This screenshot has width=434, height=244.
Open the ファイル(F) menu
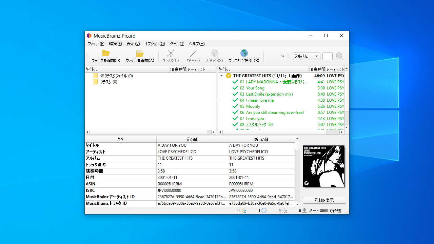pos(96,44)
